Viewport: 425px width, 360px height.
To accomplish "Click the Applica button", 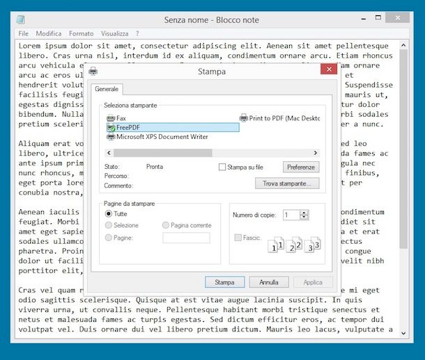I will [313, 282].
